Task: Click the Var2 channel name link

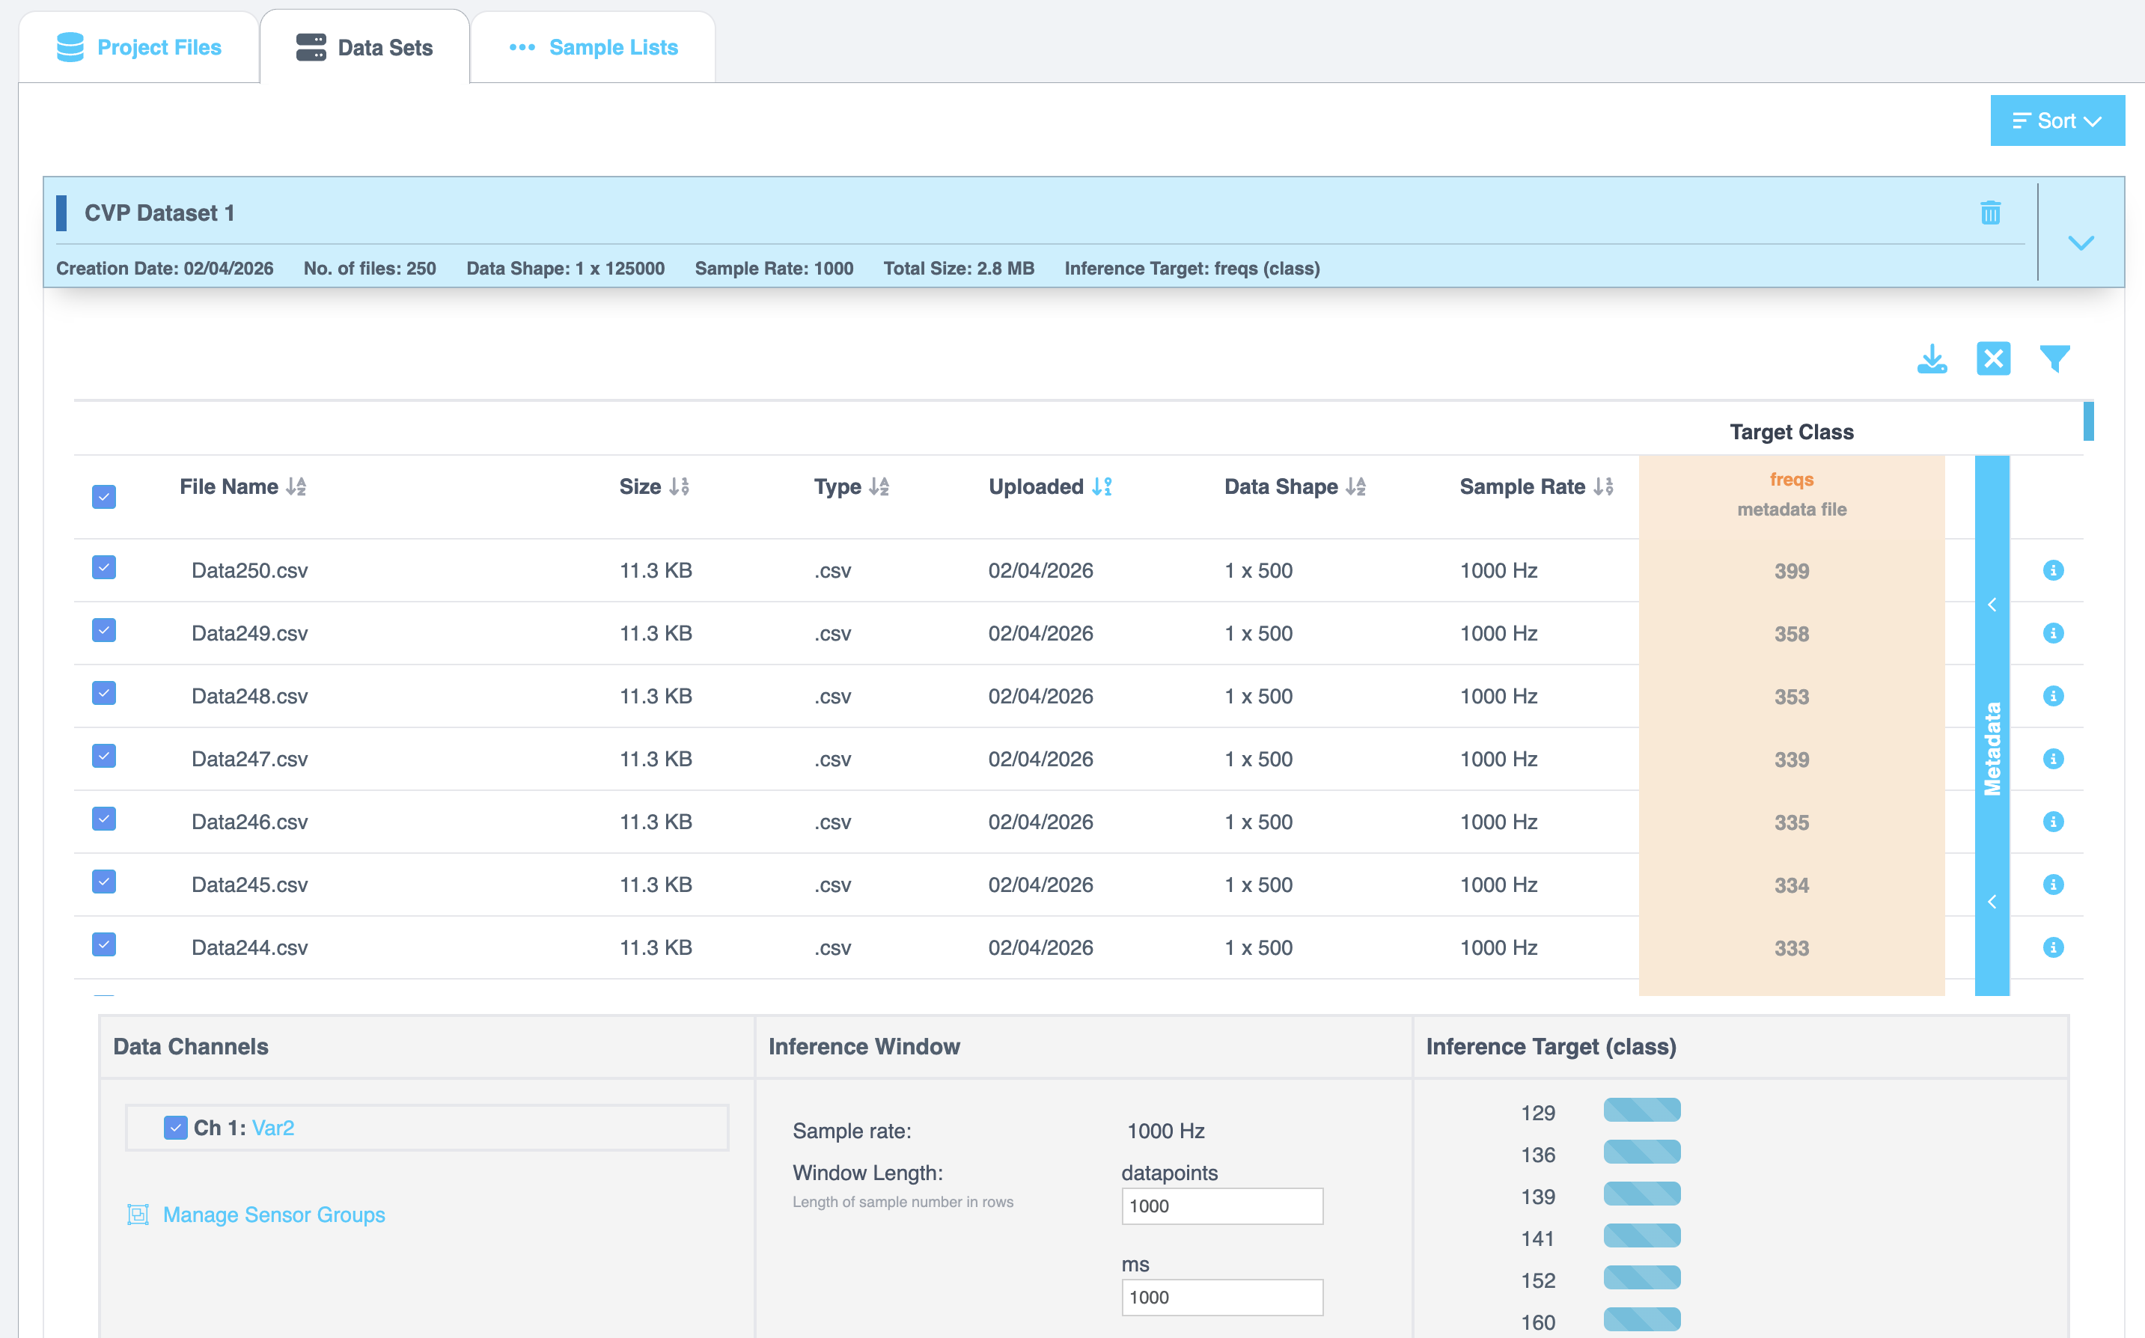Action: pos(272,1128)
